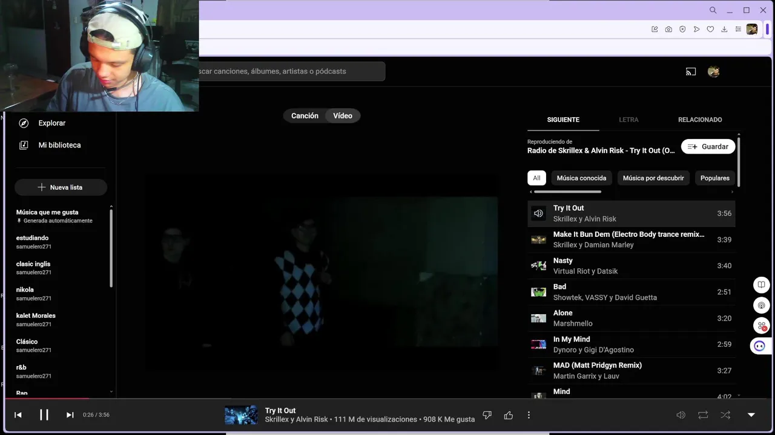The height and width of the screenshot is (435, 775).
Task: Collapse the player page with down arrow
Action: pyautogui.click(x=751, y=415)
